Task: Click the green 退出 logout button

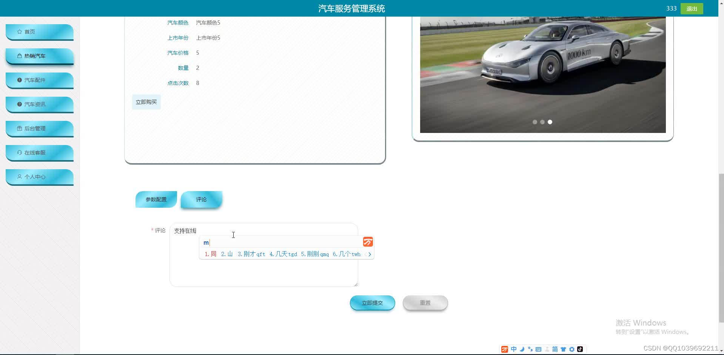Action: click(x=692, y=9)
